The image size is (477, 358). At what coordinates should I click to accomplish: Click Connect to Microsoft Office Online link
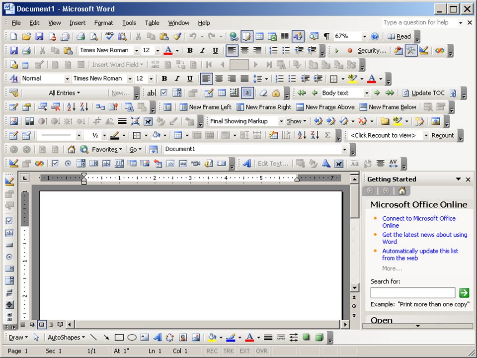(418, 222)
